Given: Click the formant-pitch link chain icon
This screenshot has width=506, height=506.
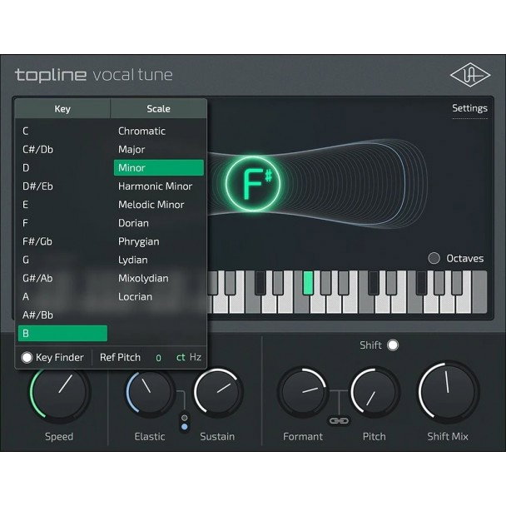Looking at the screenshot, I should [339, 421].
